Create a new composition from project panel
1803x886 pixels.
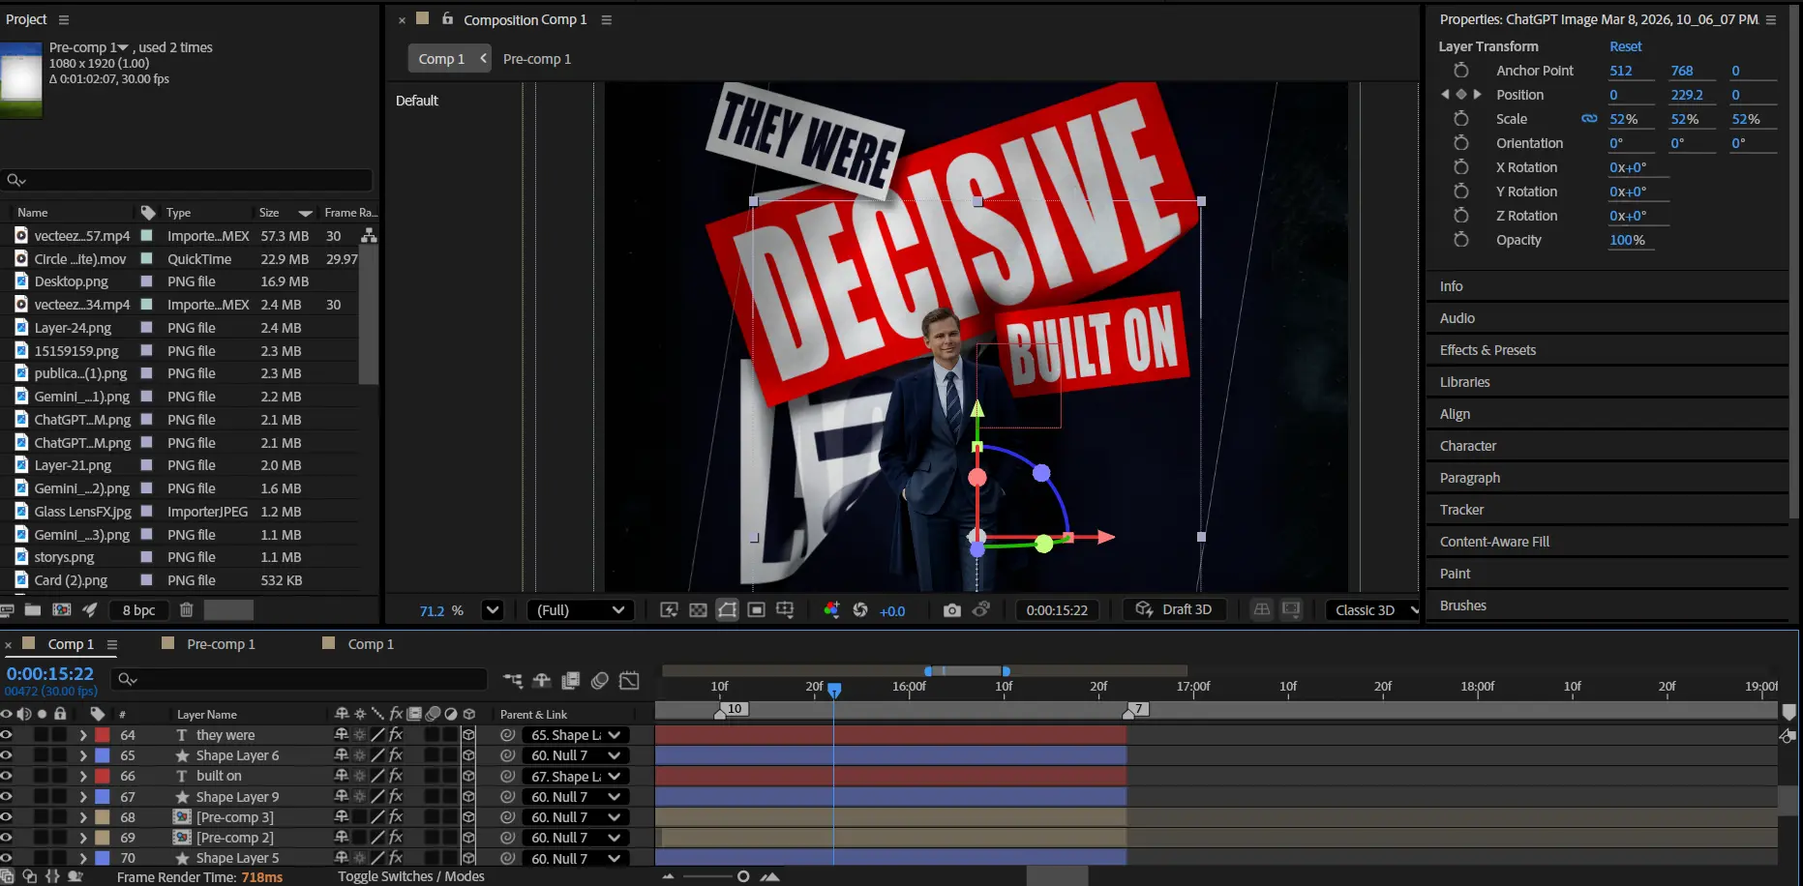(x=62, y=610)
